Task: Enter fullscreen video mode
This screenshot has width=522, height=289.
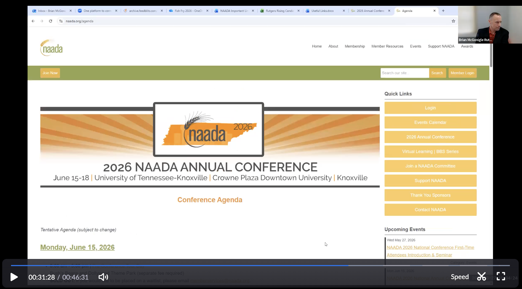Action: [x=501, y=276]
